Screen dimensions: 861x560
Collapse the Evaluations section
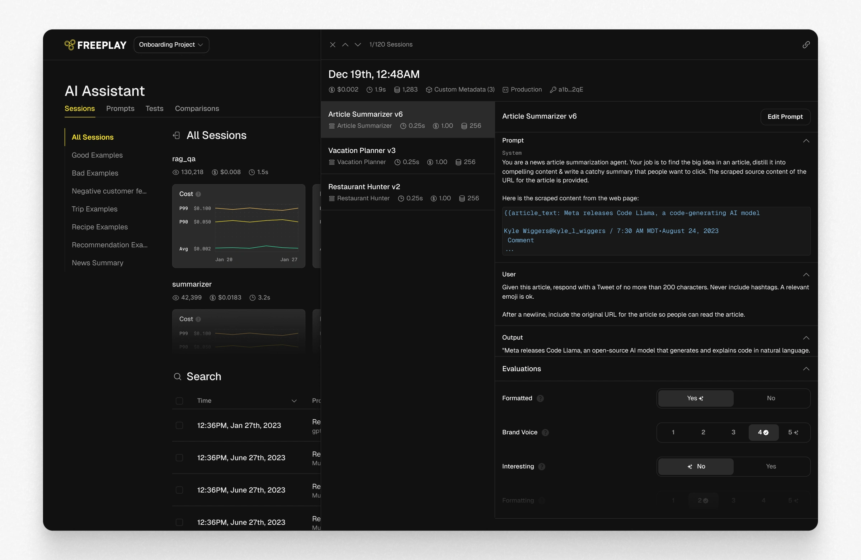806,369
